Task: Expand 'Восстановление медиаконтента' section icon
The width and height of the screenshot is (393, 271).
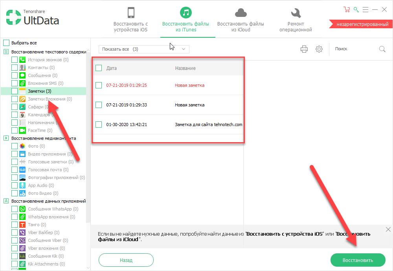Action: pos(6,138)
